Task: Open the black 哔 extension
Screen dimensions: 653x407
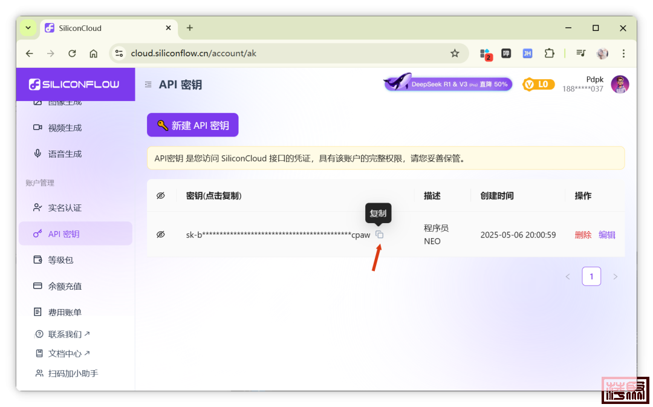Action: coord(506,53)
